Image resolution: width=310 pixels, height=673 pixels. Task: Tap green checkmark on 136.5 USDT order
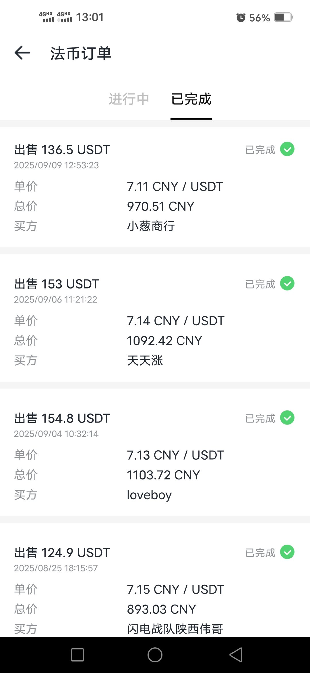[287, 149]
